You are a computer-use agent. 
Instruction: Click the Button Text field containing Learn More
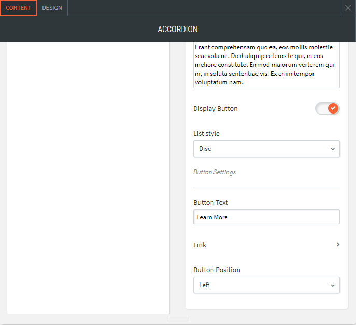pos(266,217)
